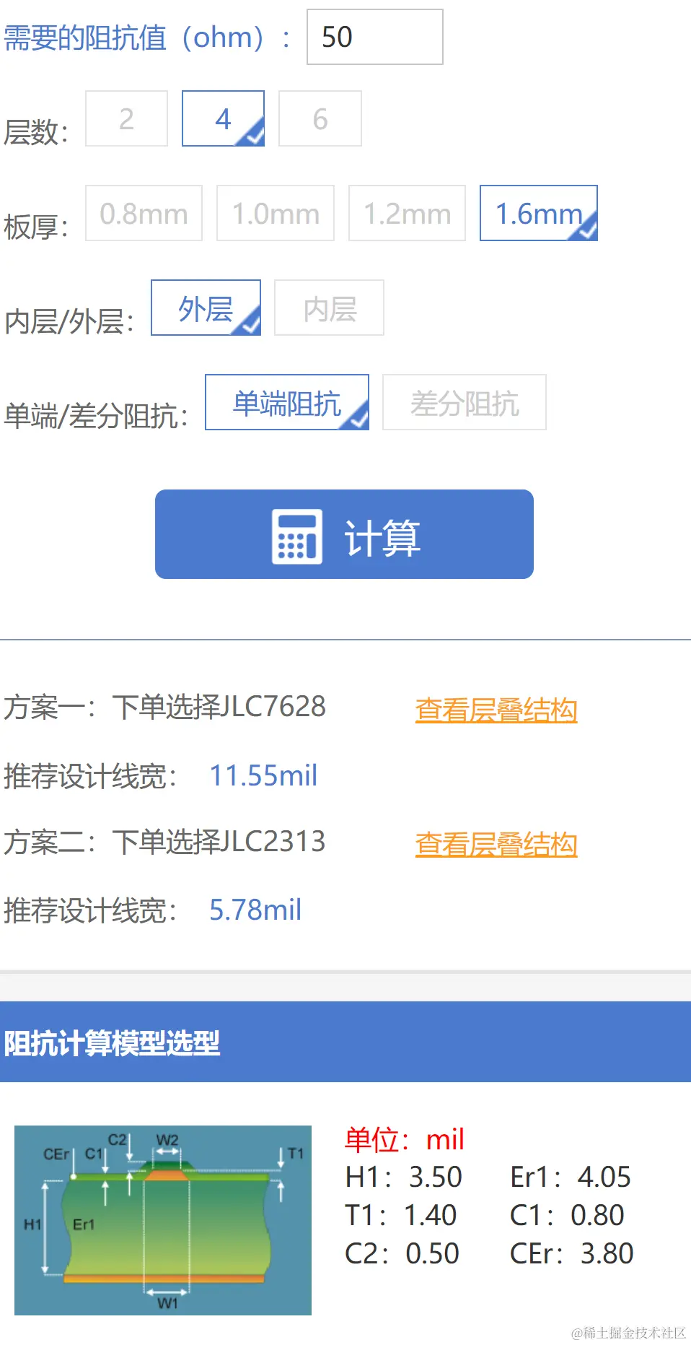Select 2 layers option
Viewport: 691px width, 1345px height.
pyautogui.click(x=126, y=118)
